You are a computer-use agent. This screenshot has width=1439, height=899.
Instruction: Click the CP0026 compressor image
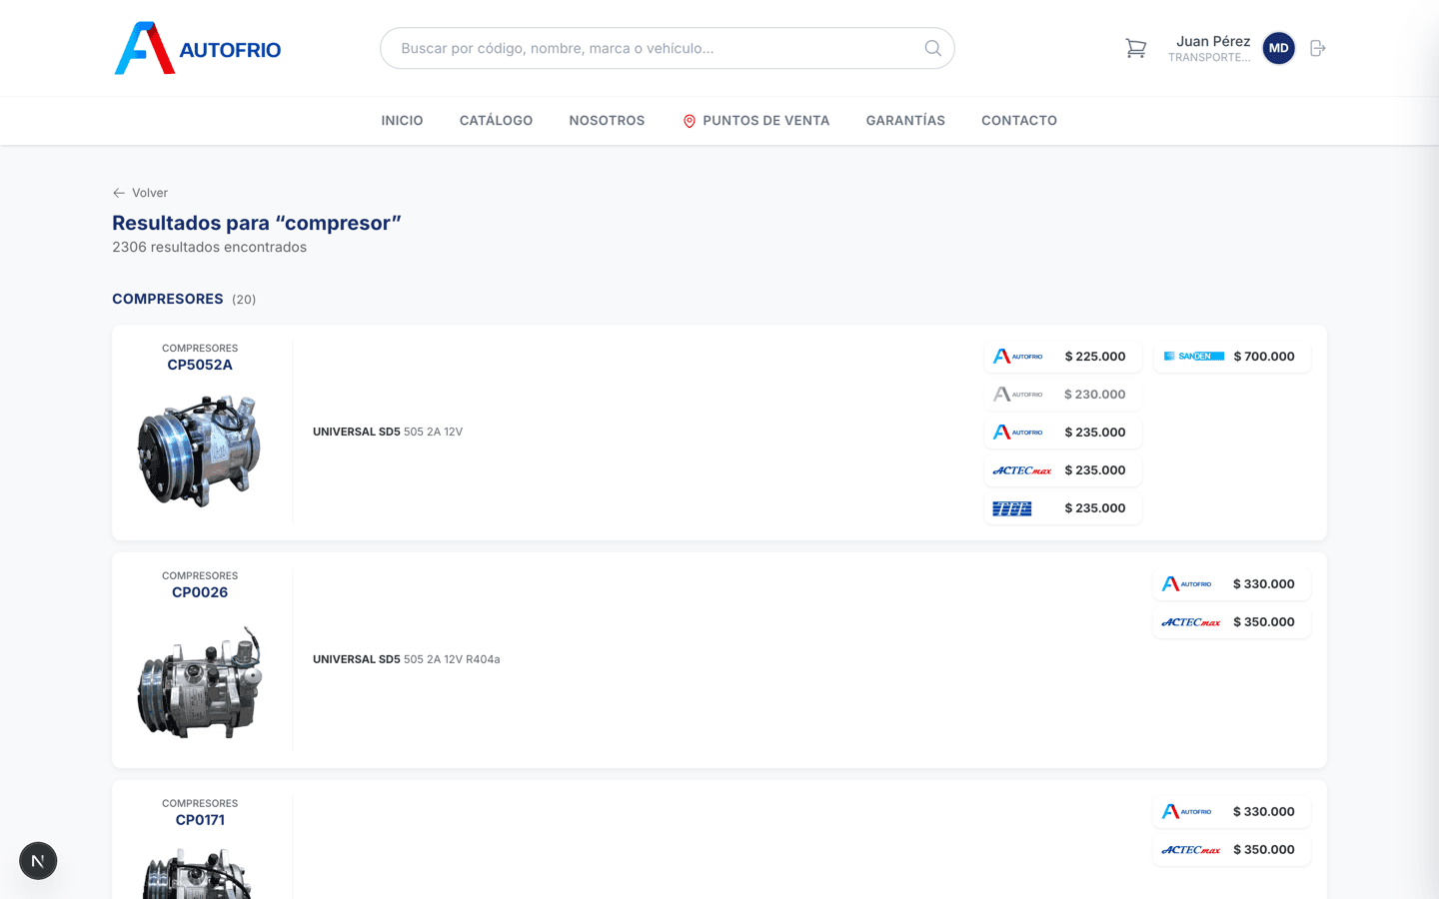[200, 682]
